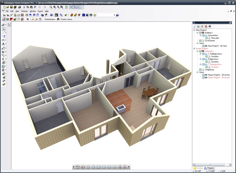This screenshot has height=173, width=236.
Task: Toggle the Umgebung checkbox in project tree
Action: [x=200, y=69]
